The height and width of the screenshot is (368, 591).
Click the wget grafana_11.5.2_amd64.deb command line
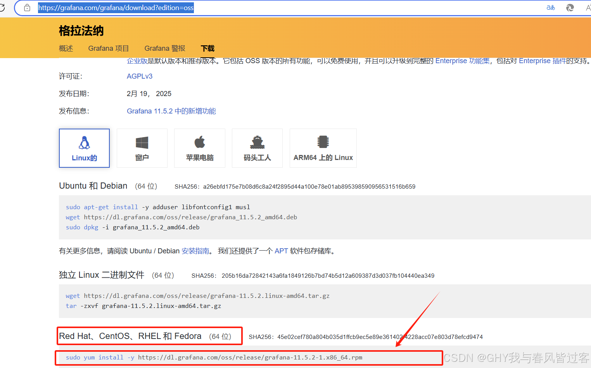pyautogui.click(x=181, y=217)
